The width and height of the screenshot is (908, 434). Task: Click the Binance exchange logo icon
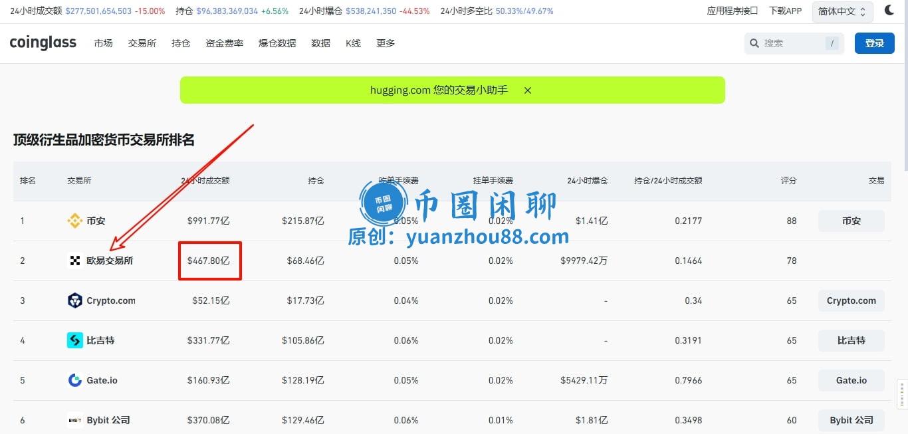click(x=75, y=221)
